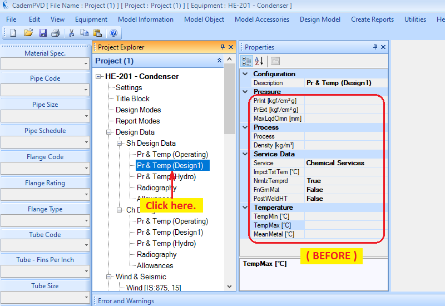Image resolution: width=445 pixels, height=306 pixels.
Task: Pin the Project Explorer panel
Action: click(222, 47)
